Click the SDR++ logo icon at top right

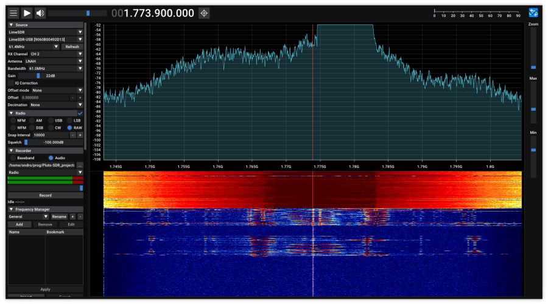(533, 13)
